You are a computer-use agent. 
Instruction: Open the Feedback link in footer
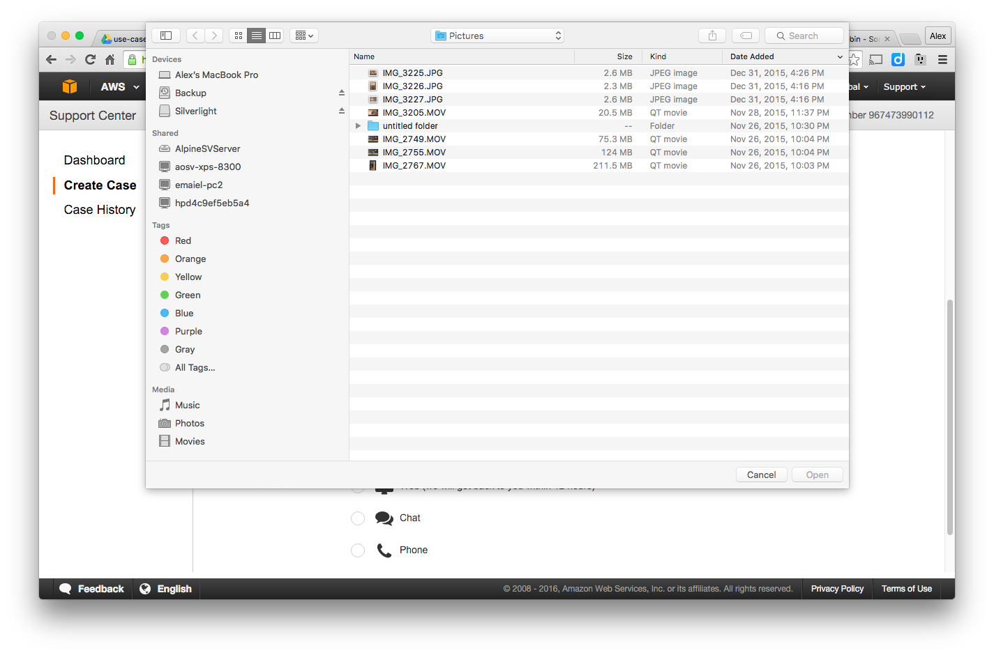[91, 589]
